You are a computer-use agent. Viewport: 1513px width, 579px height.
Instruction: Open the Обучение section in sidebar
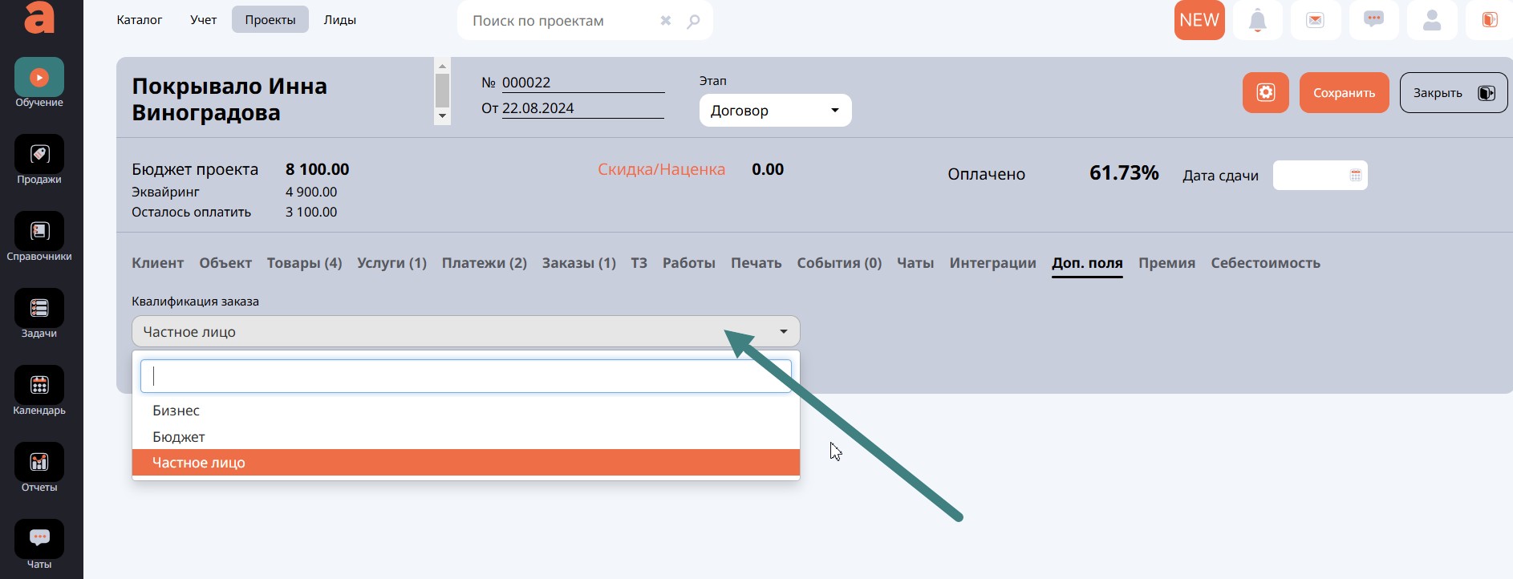(39, 78)
